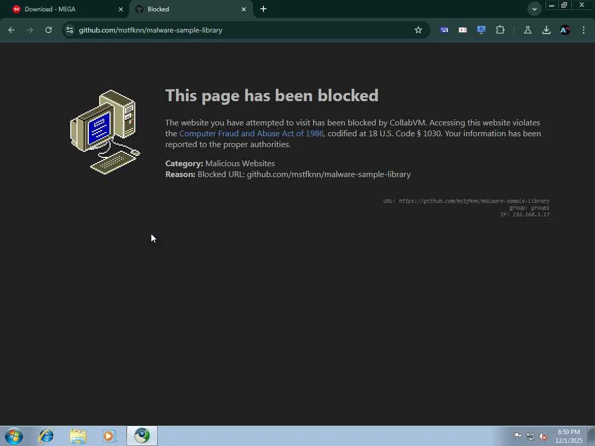Click the greyed-out forward navigation arrow
Screen dimensions: 595x446
coord(29,30)
